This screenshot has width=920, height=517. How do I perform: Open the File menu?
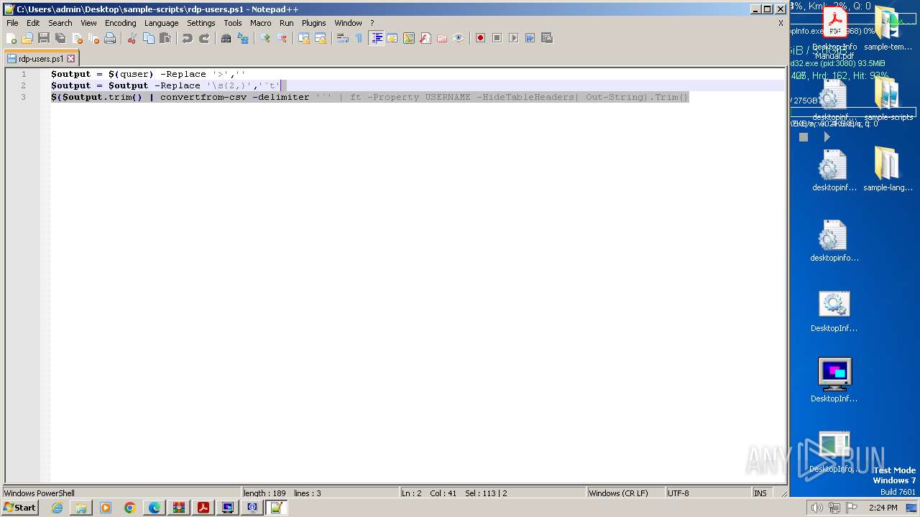point(12,23)
